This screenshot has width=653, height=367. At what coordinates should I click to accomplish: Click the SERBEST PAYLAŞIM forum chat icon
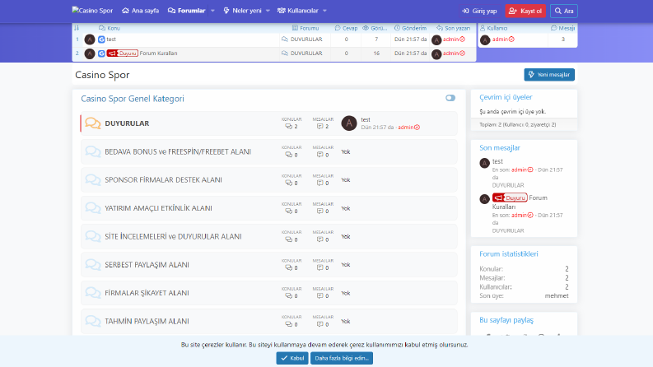93,265
